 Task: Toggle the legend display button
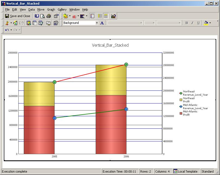[x=92, y=16]
